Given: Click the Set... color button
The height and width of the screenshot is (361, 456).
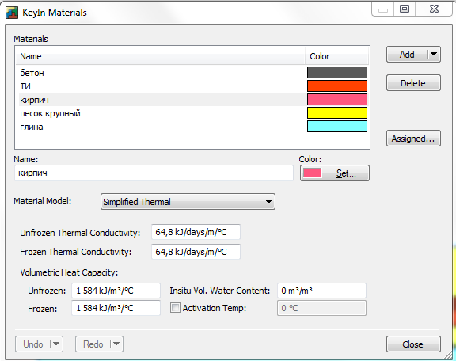Looking at the screenshot, I should click(x=335, y=173).
